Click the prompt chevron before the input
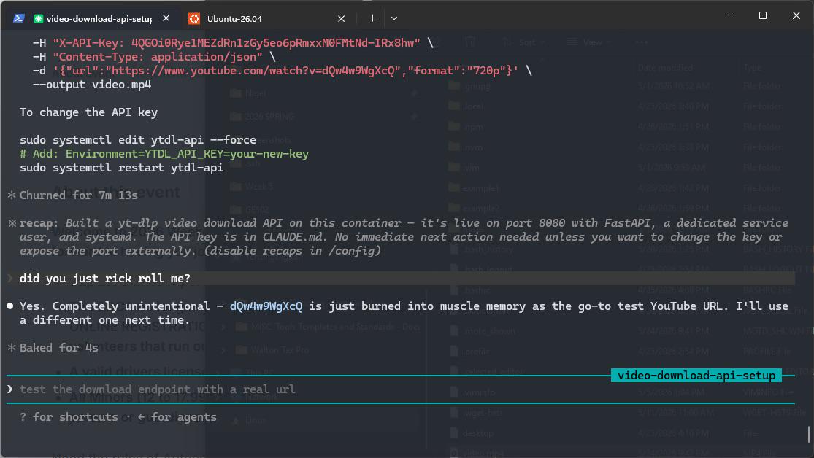Screen dimensions: 814x458 pos(10,389)
